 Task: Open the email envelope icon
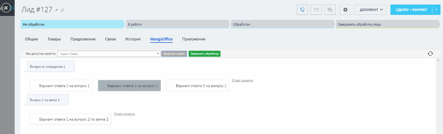coord(316,10)
